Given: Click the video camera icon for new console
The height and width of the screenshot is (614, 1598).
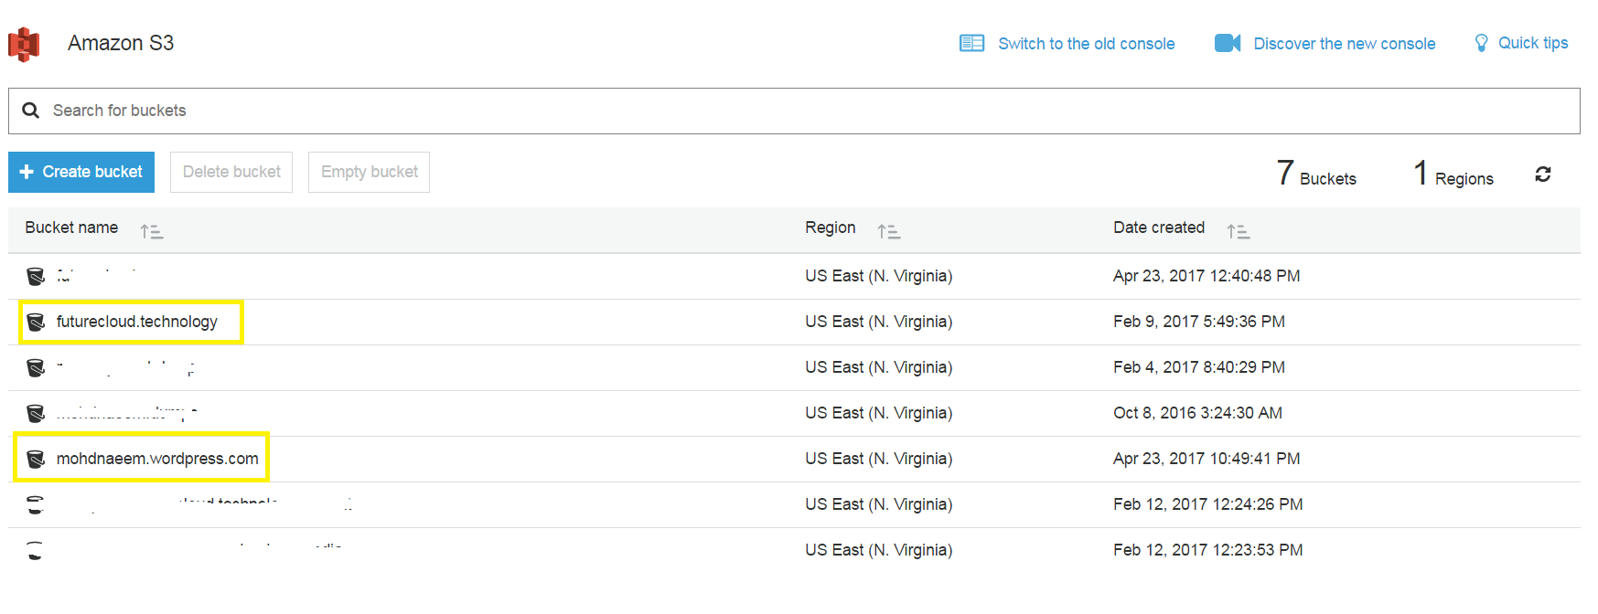Looking at the screenshot, I should pos(1228,43).
